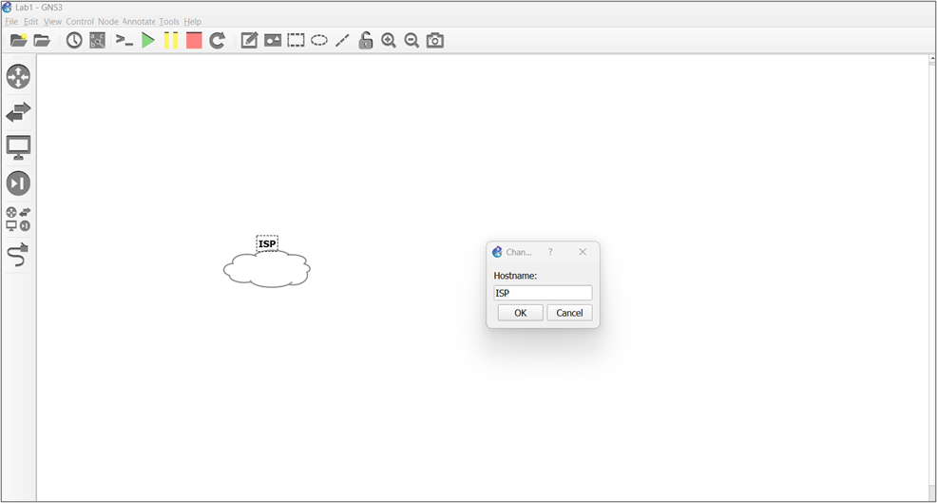Browse end devices monitor icon

point(18,147)
